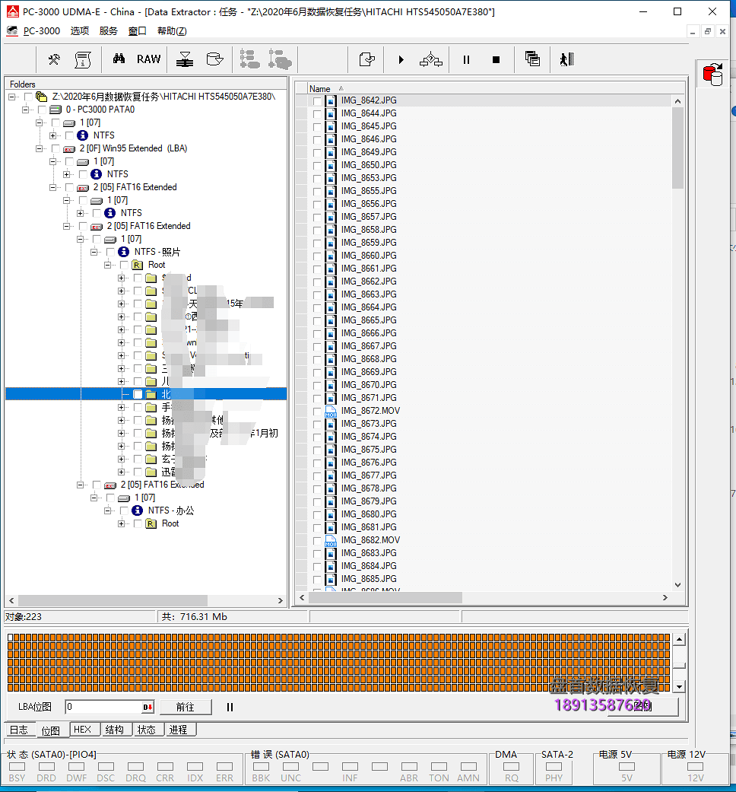Open the PC-3000 menu
Screen dimensions: 736x792
click(41, 30)
